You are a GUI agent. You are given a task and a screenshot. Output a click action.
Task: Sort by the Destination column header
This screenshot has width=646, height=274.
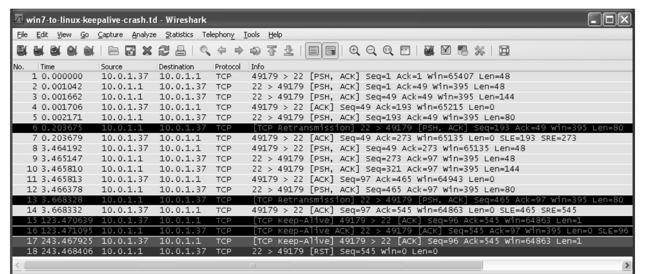click(185, 66)
